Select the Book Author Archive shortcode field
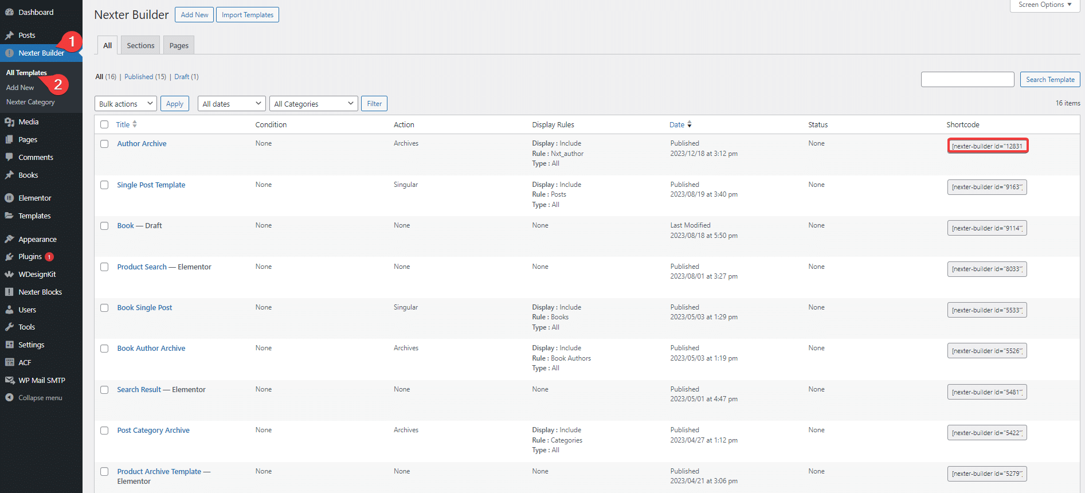Screen dimensions: 1085x493 click(987, 351)
